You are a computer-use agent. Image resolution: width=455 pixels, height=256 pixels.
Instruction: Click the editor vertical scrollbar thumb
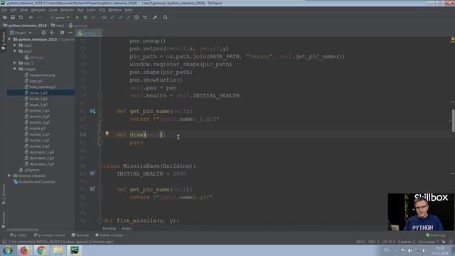[x=453, y=120]
